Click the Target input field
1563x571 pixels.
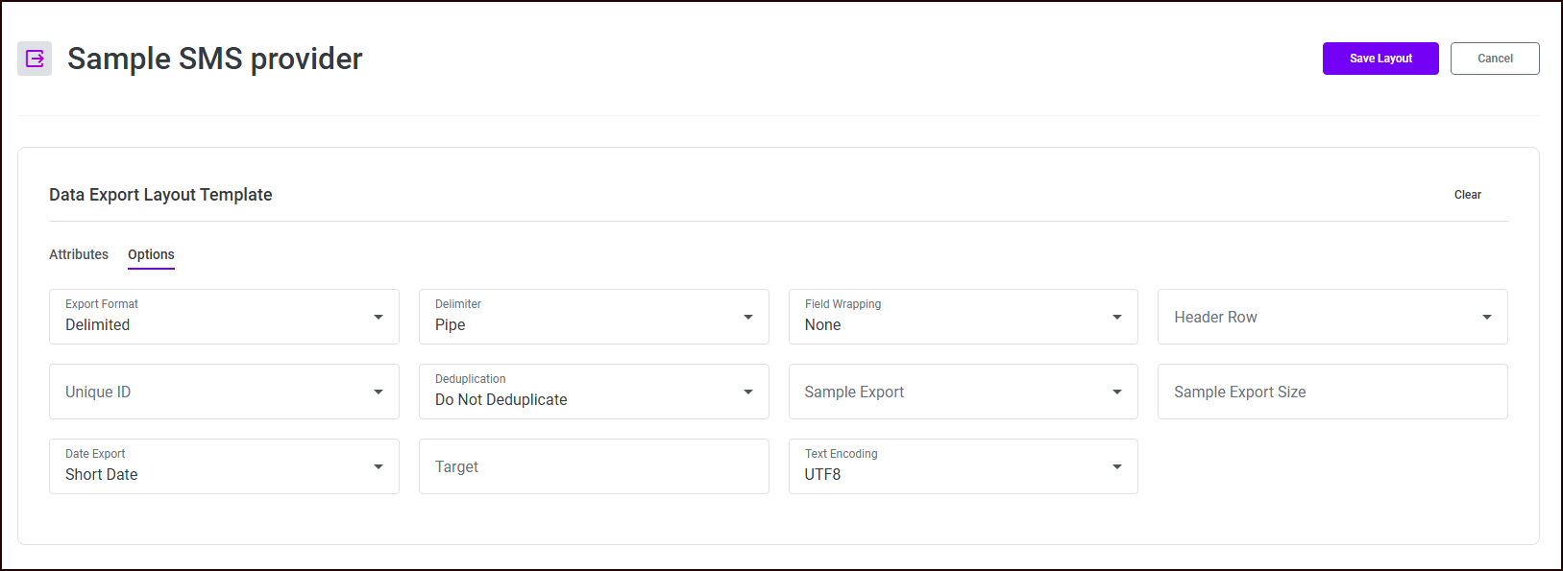594,466
